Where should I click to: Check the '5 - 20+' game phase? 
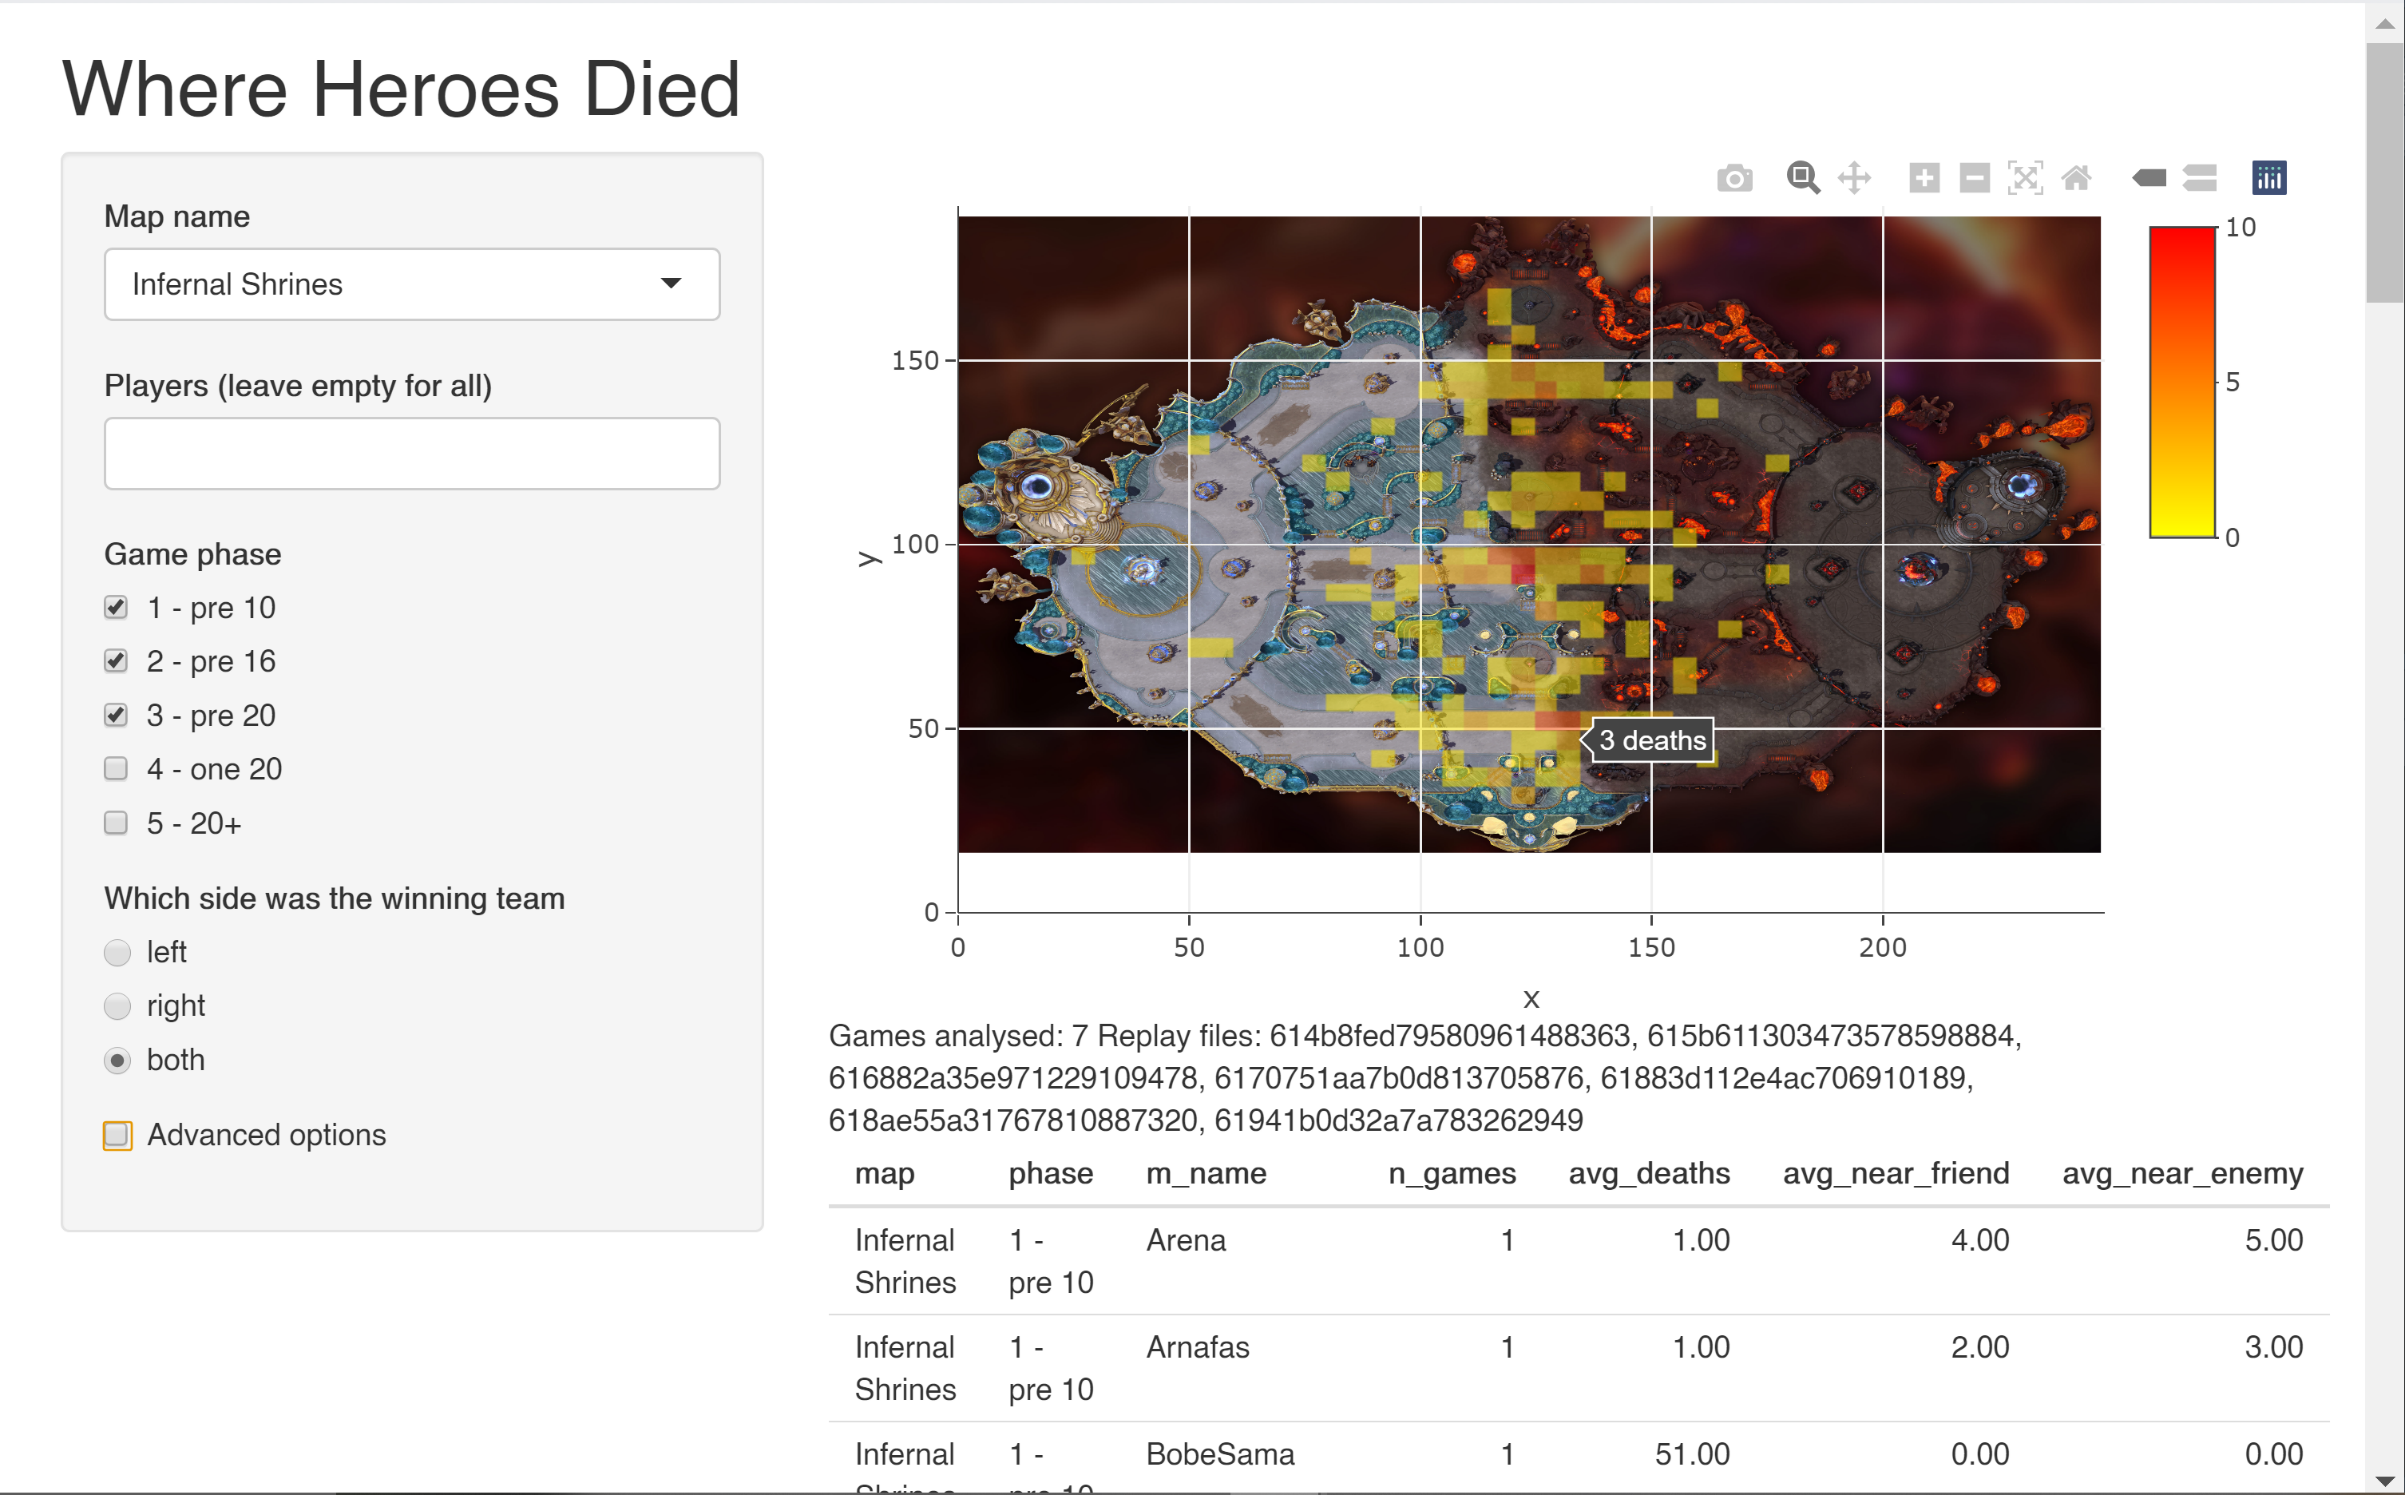(116, 823)
